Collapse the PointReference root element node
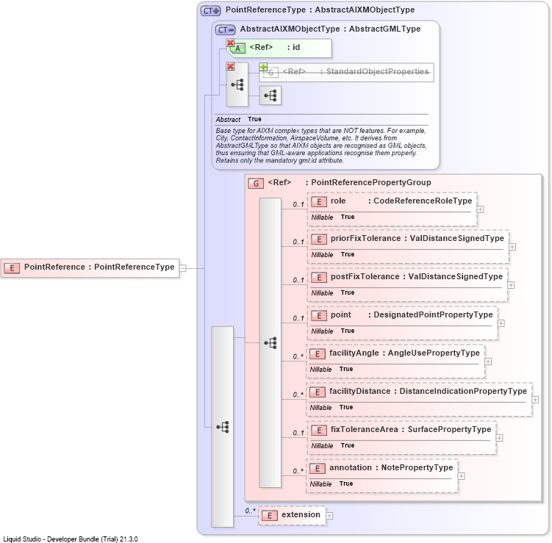This screenshot has height=543, width=552. pos(183,268)
